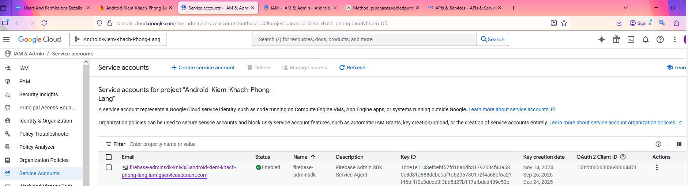Sort by Name column arrow
Image resolution: width=688 pixels, height=186 pixels.
(x=313, y=157)
